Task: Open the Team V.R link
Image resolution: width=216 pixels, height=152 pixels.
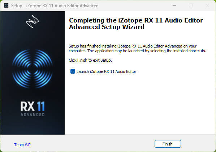Action: point(22,145)
